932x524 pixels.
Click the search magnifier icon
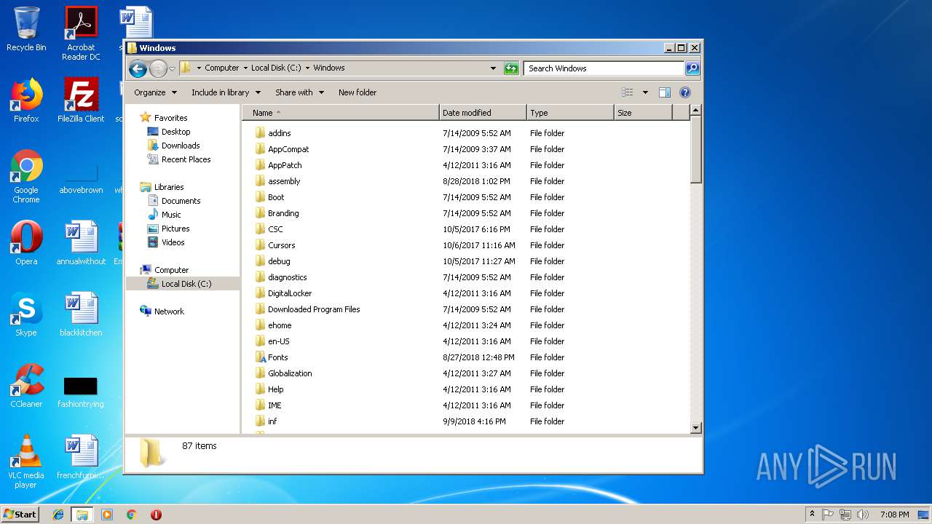click(x=692, y=68)
